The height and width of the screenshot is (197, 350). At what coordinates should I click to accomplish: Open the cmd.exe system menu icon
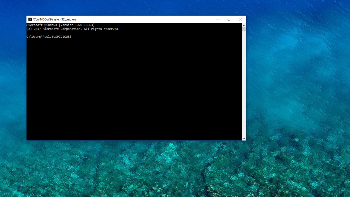click(30, 19)
